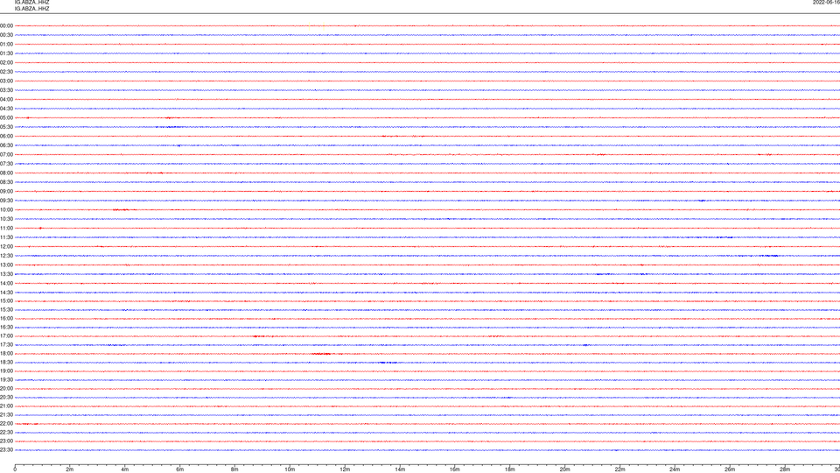This screenshot has height=473, width=840.
Task: Click the 01:00 time label
Action: click(6, 45)
